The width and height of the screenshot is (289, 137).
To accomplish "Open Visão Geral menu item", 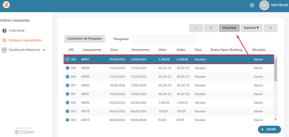I will (x=17, y=31).
